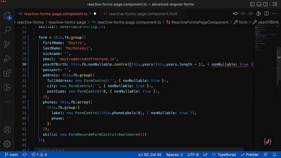The width and height of the screenshot is (281, 158).
Task: Click the nickname property name
Action: 51,54
